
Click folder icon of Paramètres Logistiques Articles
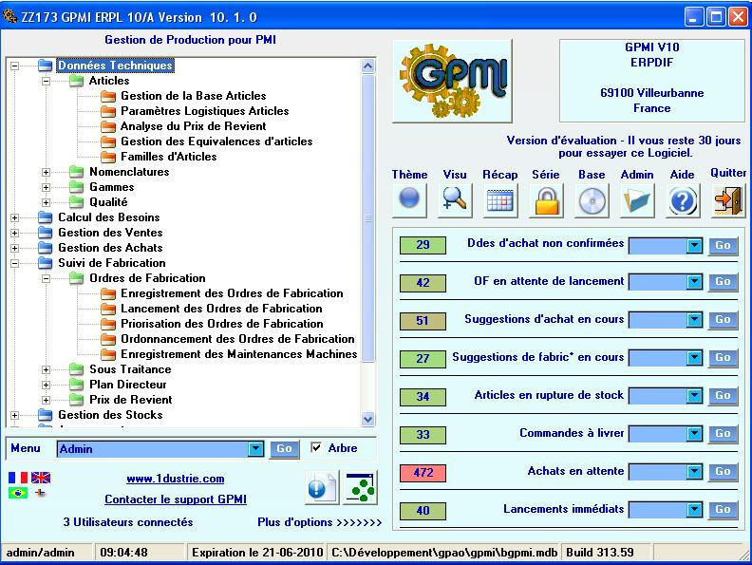point(108,111)
